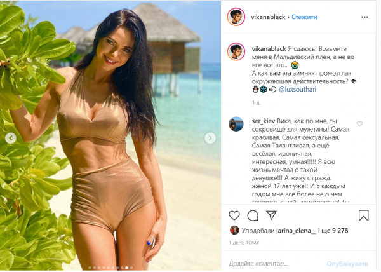Open the three-dot more options menu
The image size is (381, 272).
tap(364, 17)
